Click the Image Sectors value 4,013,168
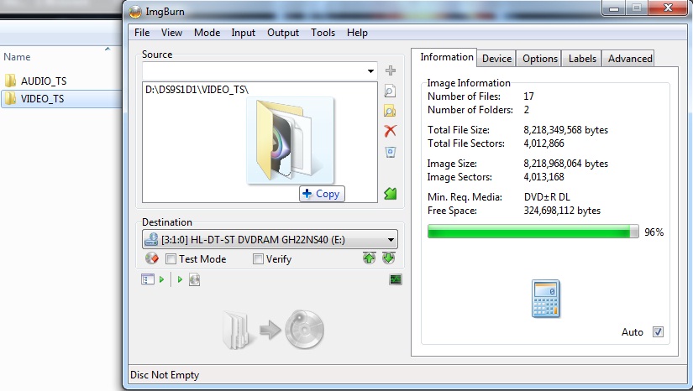Viewport: 693px width, 391px height. coord(544,177)
